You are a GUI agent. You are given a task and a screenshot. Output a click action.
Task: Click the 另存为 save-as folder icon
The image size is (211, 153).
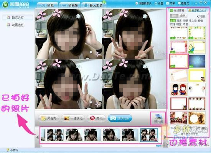click(x=43, y=118)
